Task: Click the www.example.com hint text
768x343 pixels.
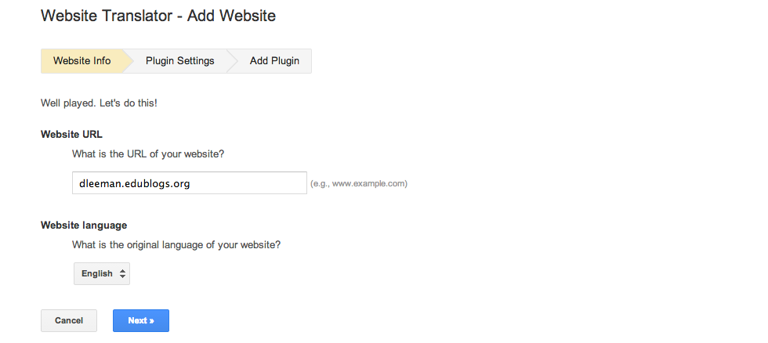Action: tap(359, 184)
